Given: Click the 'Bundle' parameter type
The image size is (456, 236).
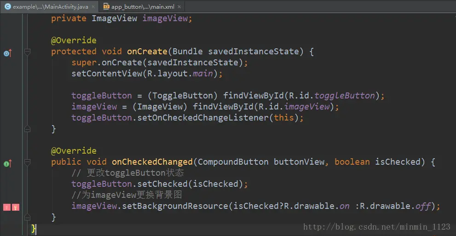Looking at the screenshot, I should coord(188,52).
